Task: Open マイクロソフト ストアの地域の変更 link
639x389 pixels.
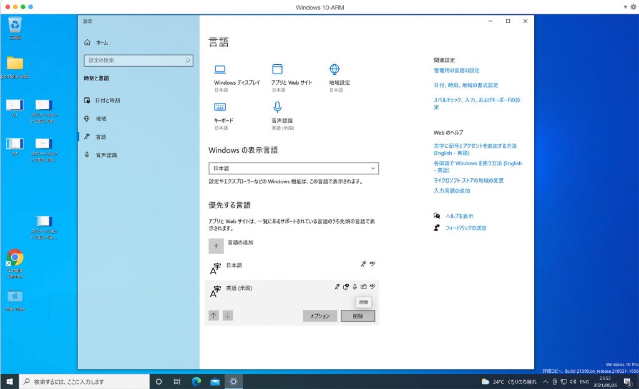Action: tap(469, 180)
